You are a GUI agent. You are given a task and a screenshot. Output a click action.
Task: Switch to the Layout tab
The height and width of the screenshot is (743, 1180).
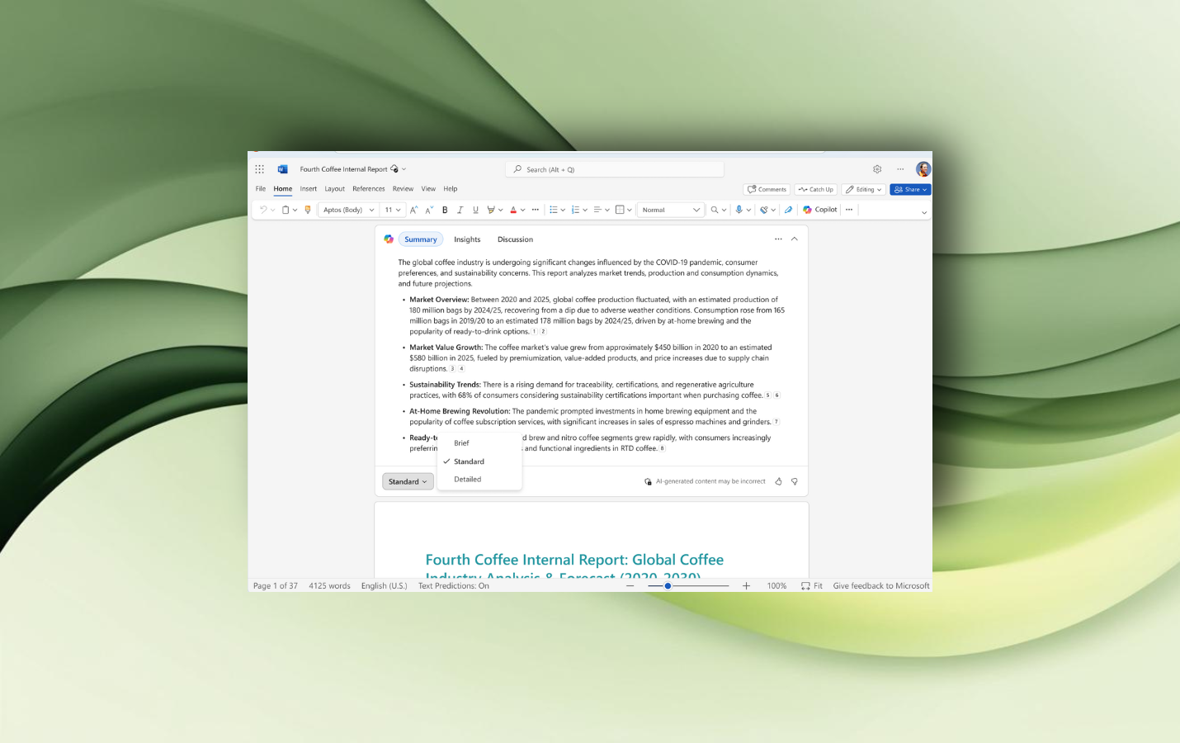pyautogui.click(x=335, y=189)
